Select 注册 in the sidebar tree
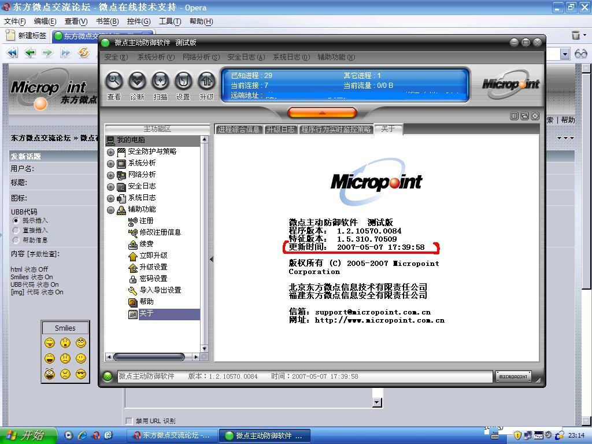The width and height of the screenshot is (592, 444). (146, 220)
